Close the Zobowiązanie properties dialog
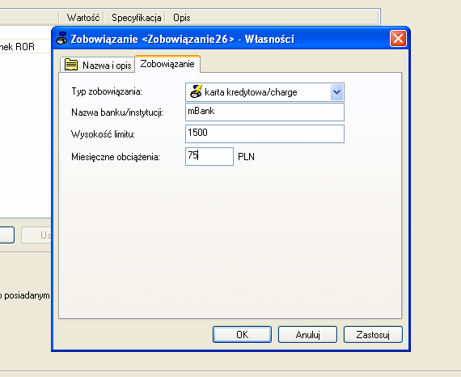Screen dimensions: 461x377 click(398, 39)
